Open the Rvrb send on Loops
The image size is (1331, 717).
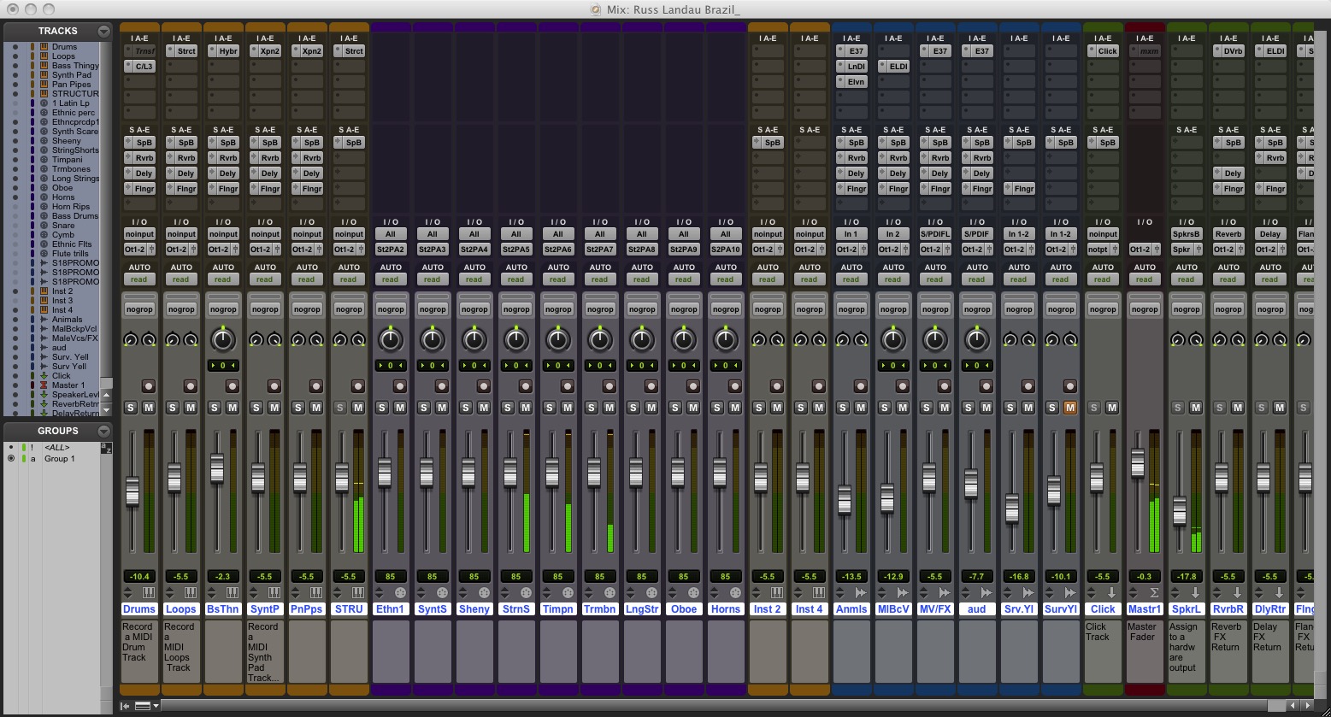coord(181,158)
